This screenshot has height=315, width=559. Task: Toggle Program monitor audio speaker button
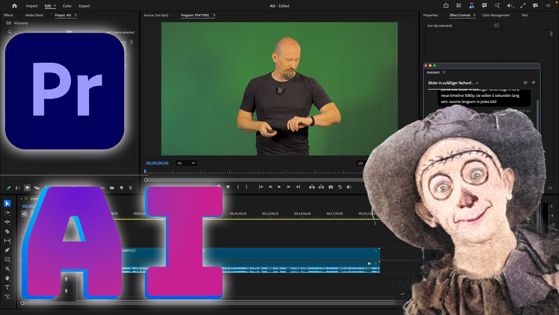coord(349,187)
